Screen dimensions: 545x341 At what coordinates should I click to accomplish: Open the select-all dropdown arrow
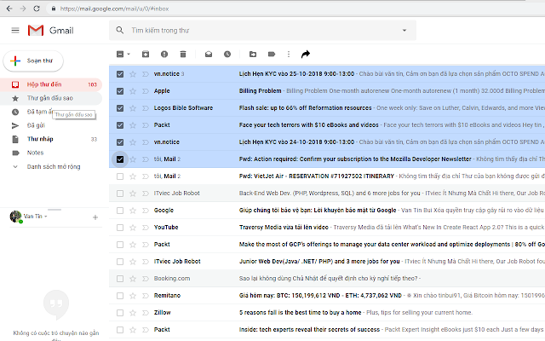[x=129, y=54]
